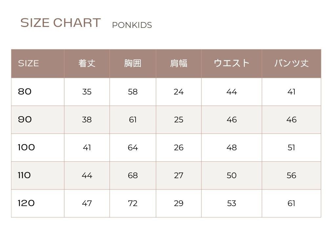
Task: Select the SIZE column header
Action: 29,63
